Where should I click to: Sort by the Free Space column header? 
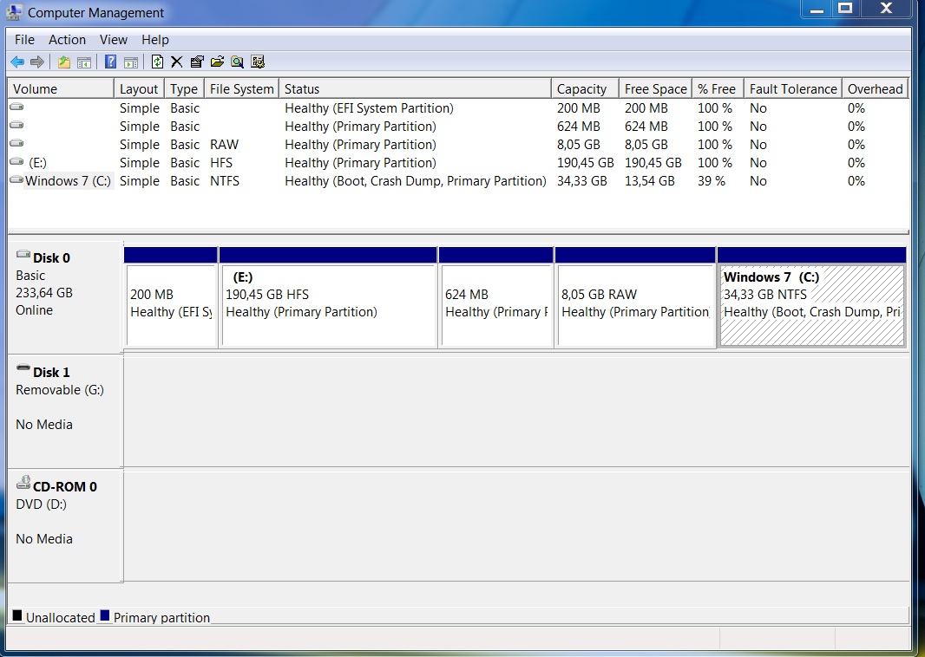click(656, 89)
